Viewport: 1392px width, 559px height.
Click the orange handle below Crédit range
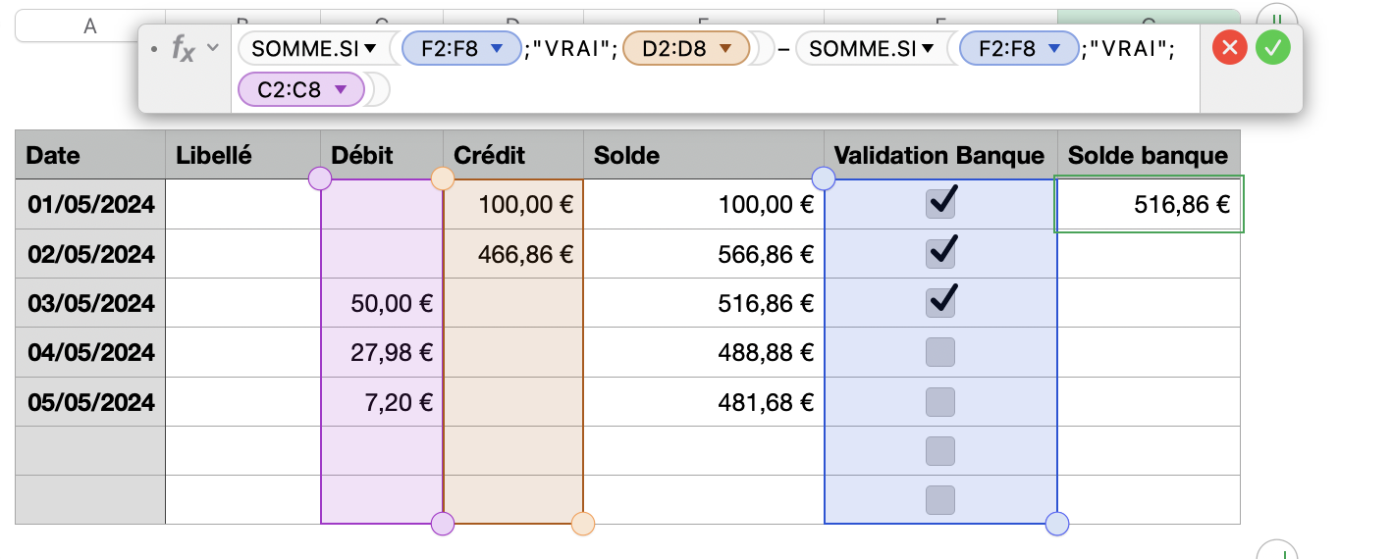pos(583,524)
